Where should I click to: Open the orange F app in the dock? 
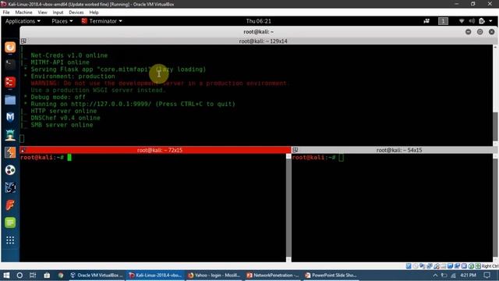(10, 205)
